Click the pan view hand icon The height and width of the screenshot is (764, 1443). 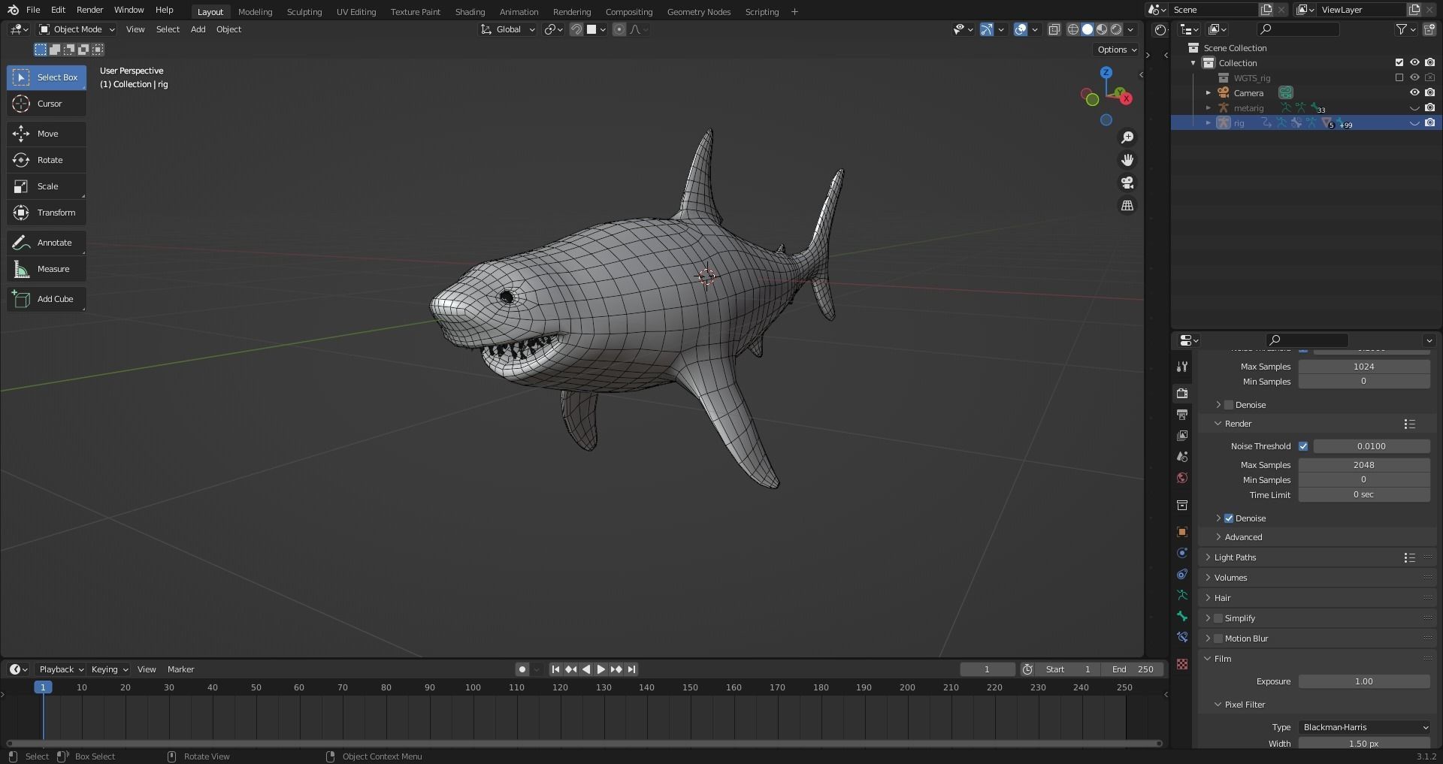pos(1127,160)
